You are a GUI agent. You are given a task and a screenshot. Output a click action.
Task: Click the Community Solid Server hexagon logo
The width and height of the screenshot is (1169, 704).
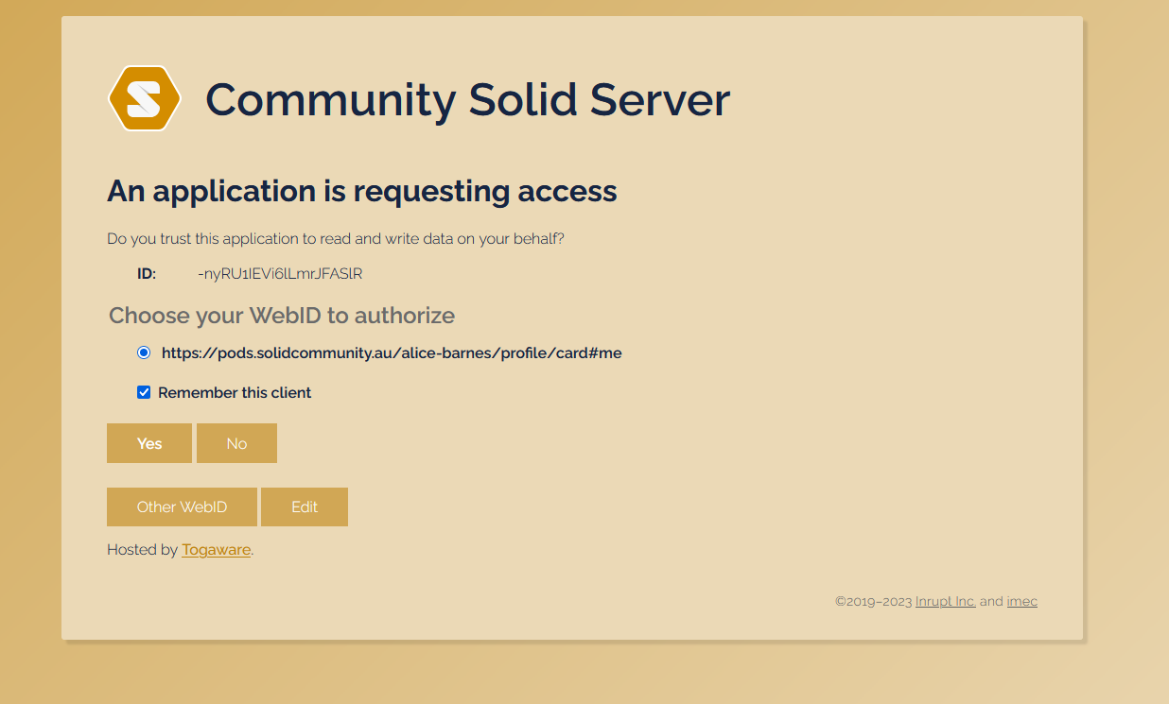(145, 97)
